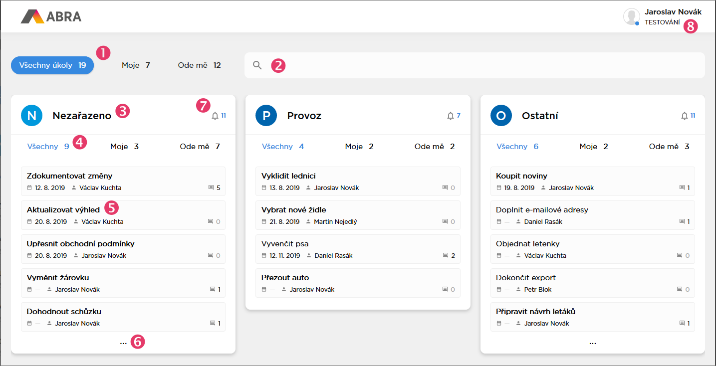
Task: Open notifications bell in Nezařazeno panel
Action: coord(215,116)
